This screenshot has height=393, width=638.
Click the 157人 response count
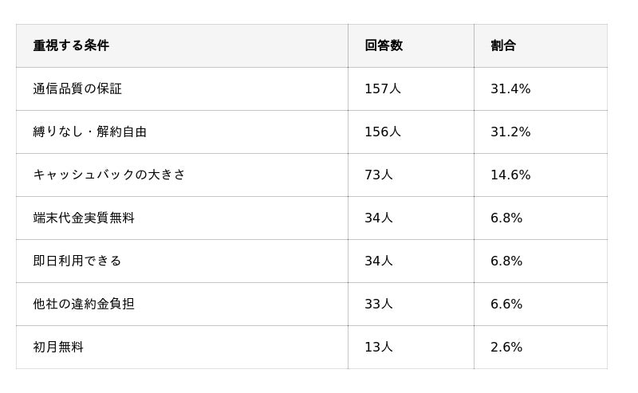point(383,88)
